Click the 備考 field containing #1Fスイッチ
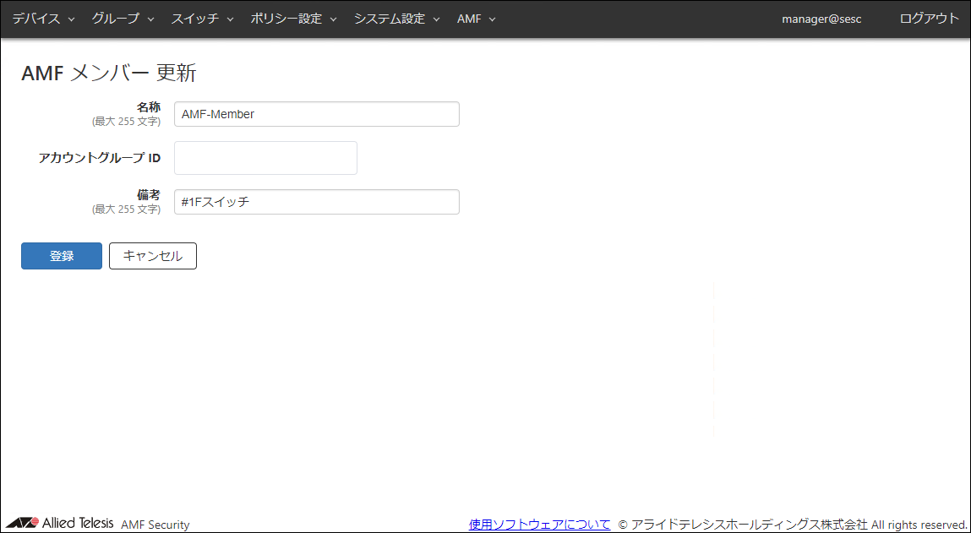 316,202
